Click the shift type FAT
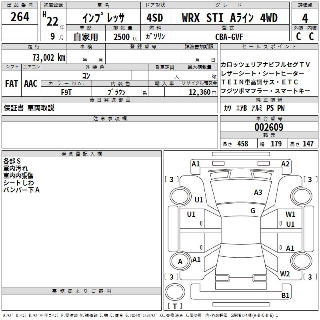The image size is (320, 320). click(12, 84)
